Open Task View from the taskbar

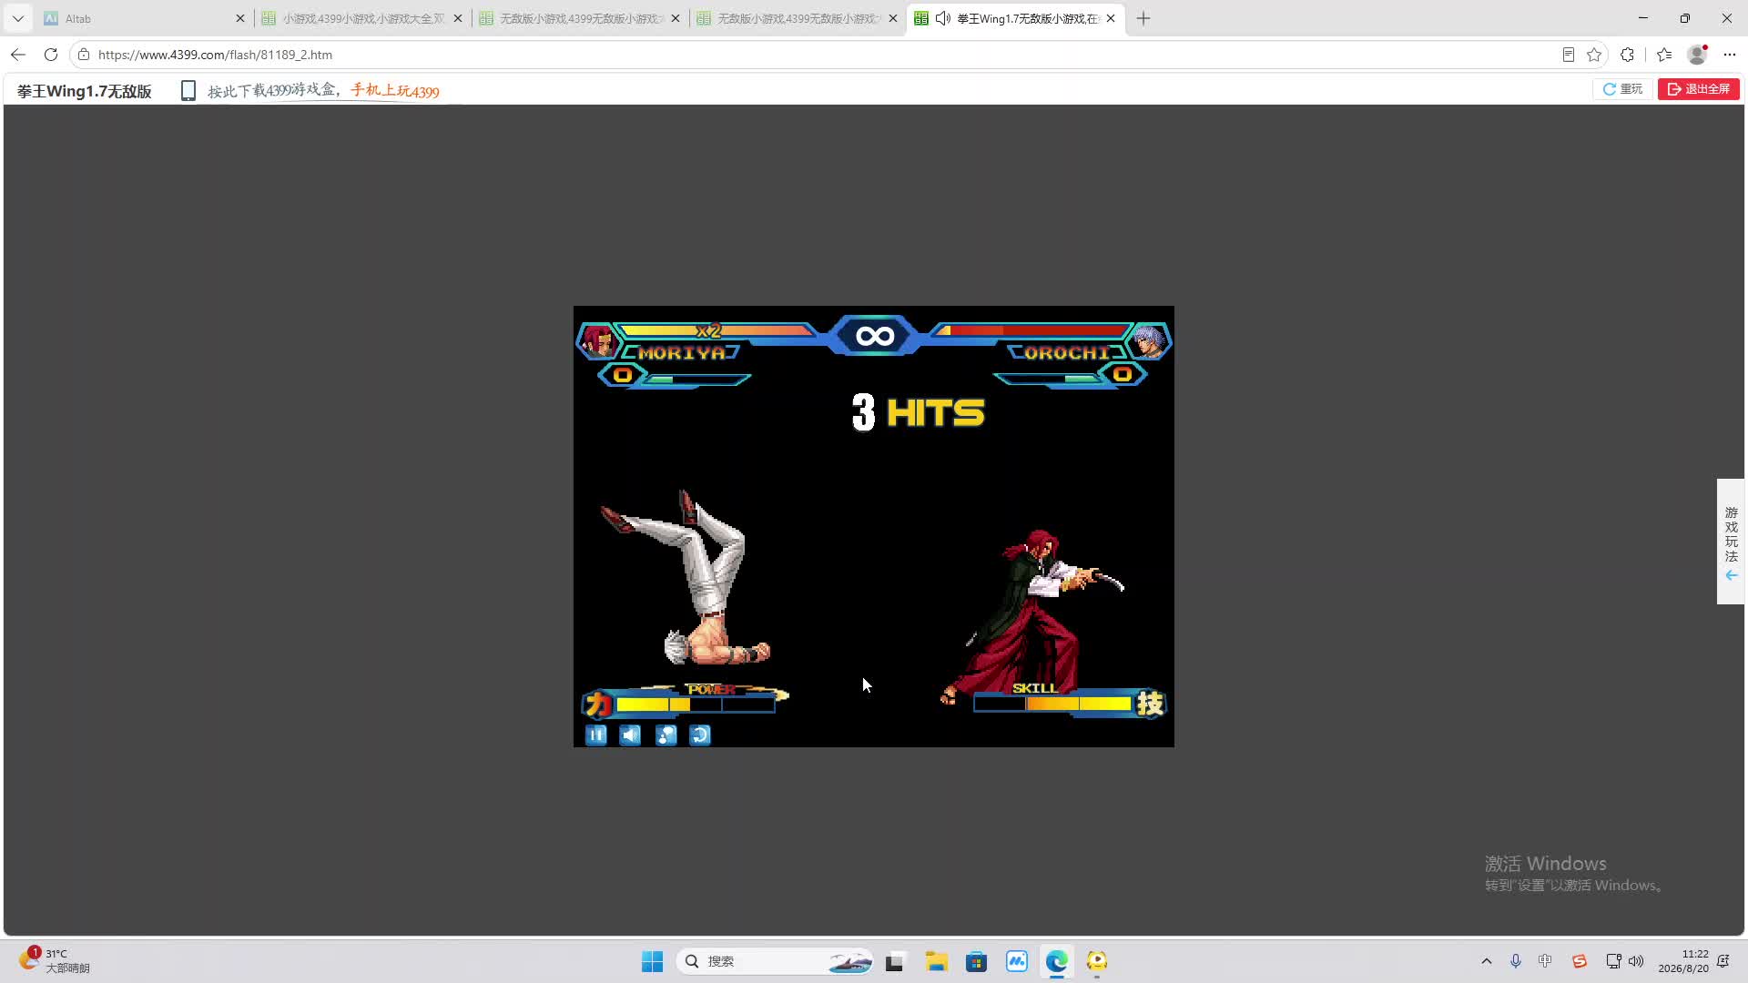click(x=895, y=961)
